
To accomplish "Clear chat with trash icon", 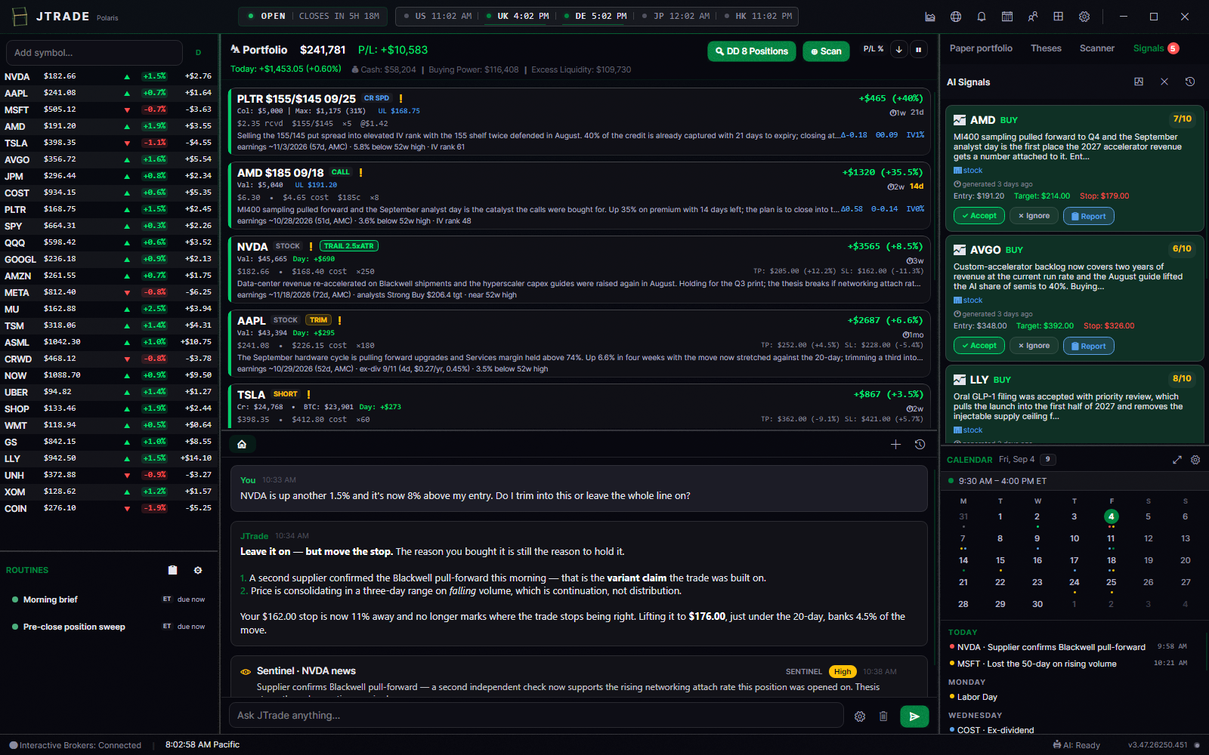I will point(883,716).
